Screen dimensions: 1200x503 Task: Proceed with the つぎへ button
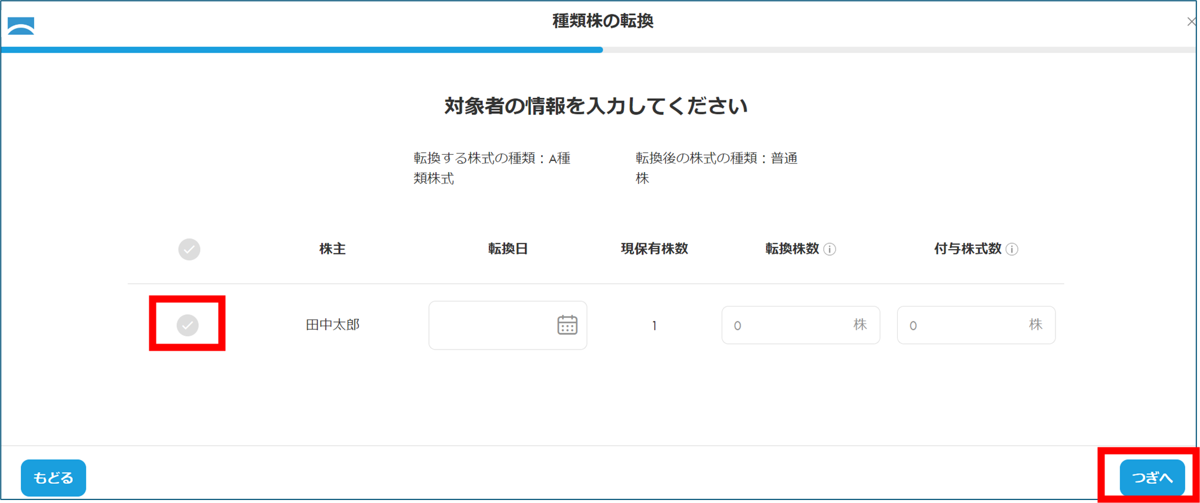pyautogui.click(x=1152, y=477)
